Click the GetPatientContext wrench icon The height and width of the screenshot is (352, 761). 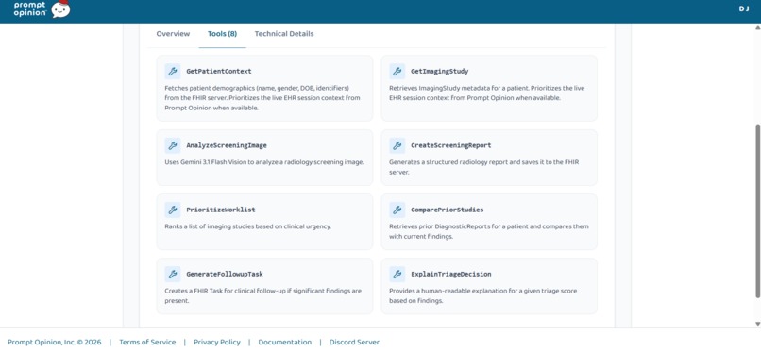pos(172,72)
